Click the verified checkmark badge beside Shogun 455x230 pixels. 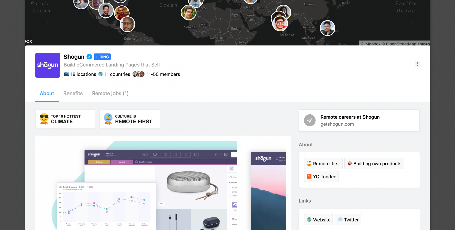(x=89, y=57)
